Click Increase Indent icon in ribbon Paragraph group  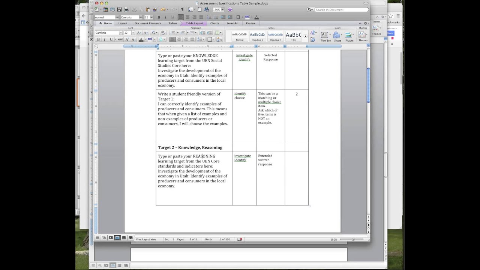tap(209, 33)
